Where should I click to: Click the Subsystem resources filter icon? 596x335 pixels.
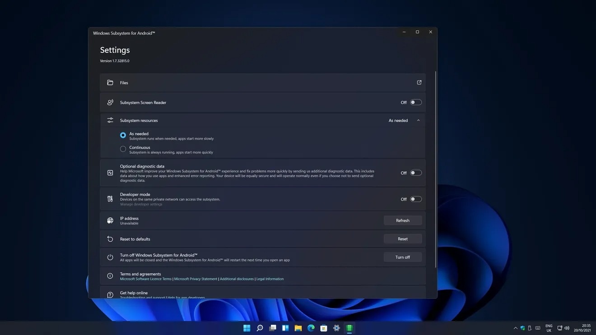110,120
